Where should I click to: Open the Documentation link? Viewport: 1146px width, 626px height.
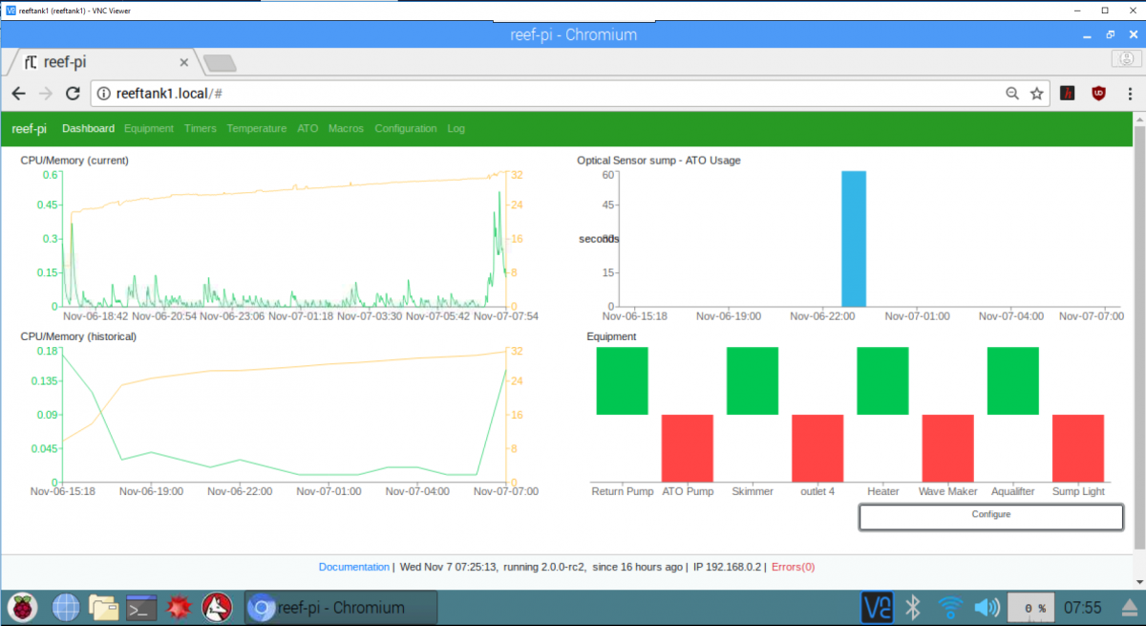pyautogui.click(x=354, y=567)
